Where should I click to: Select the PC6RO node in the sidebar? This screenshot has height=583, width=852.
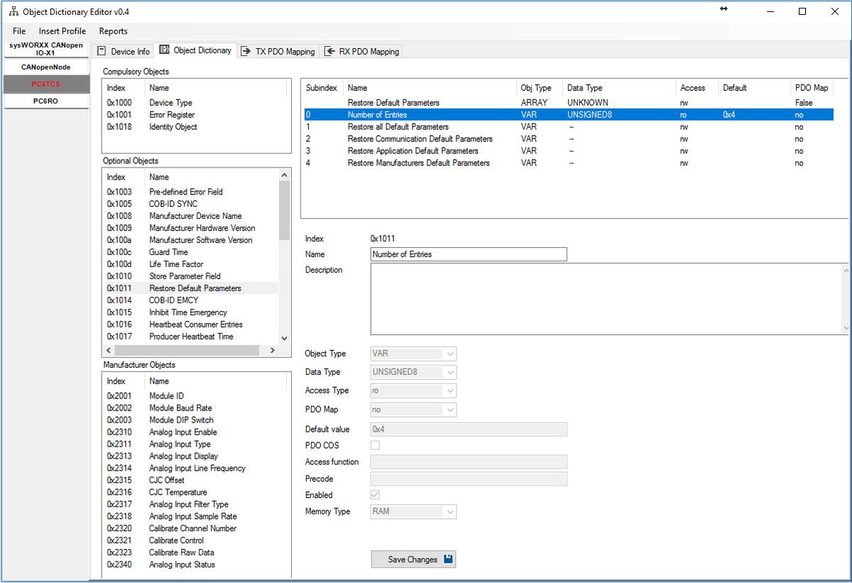click(x=45, y=99)
